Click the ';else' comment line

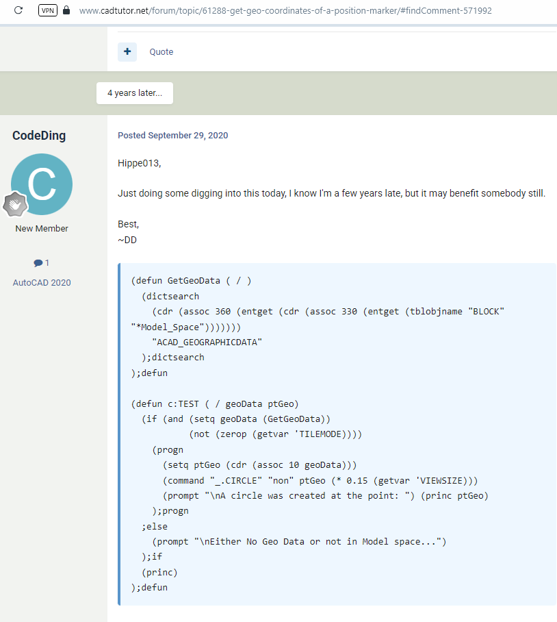[x=155, y=526]
